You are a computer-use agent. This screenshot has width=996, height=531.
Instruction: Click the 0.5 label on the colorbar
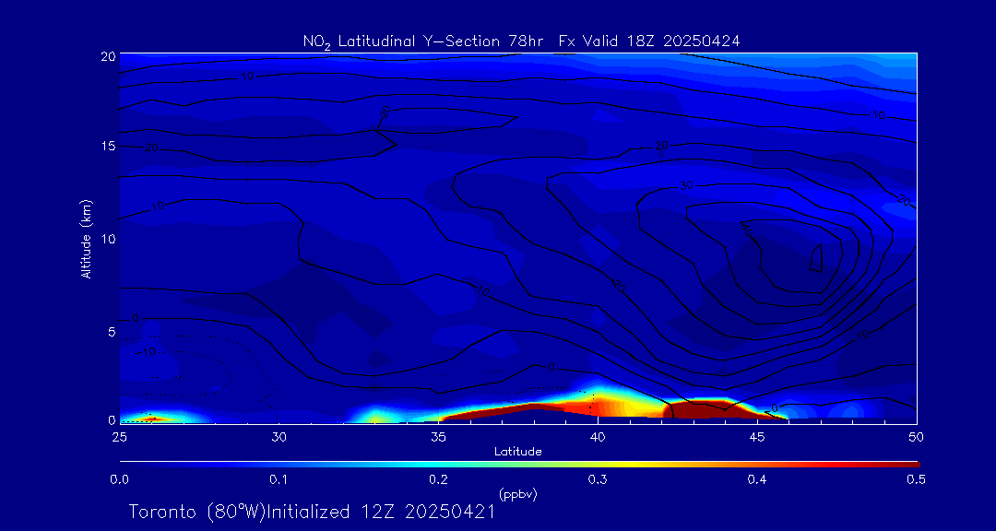point(916,479)
